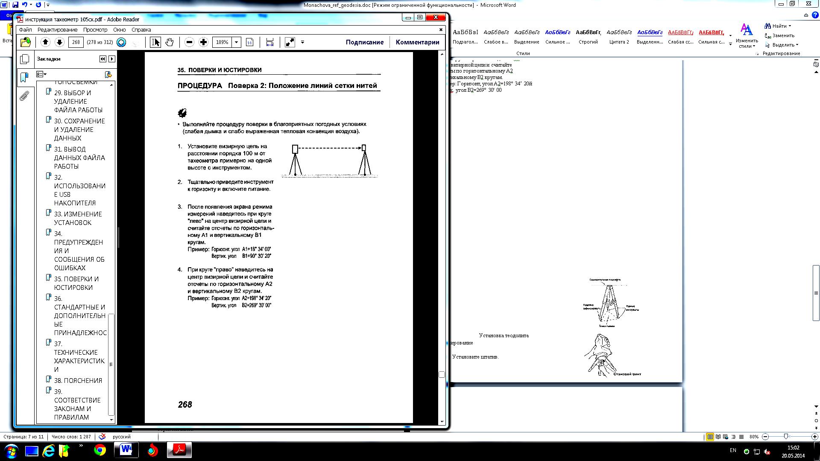Click Word zoom out minus button

pyautogui.click(x=765, y=437)
